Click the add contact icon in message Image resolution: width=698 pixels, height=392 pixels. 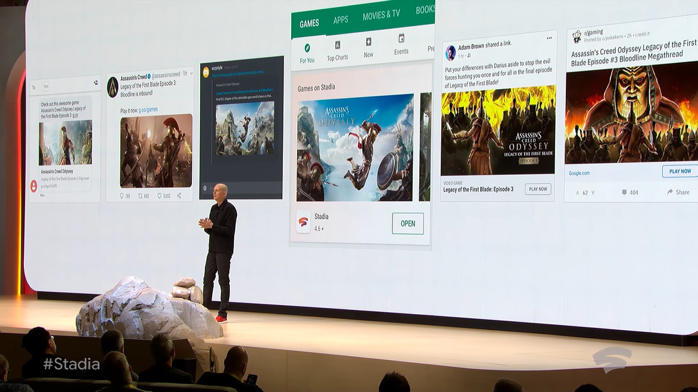[96, 83]
